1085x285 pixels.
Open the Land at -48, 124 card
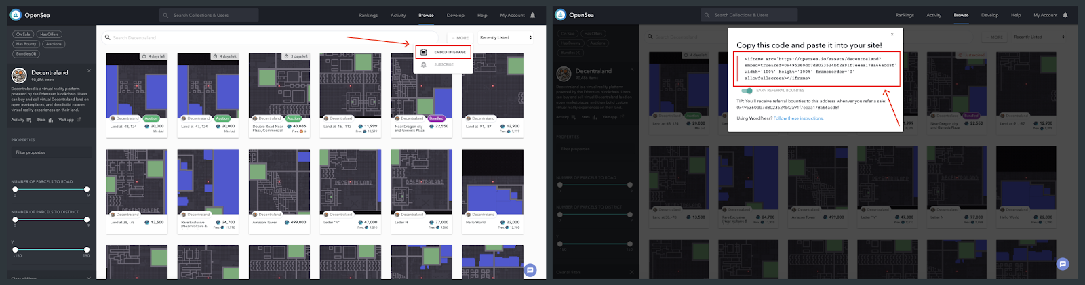[x=137, y=94]
